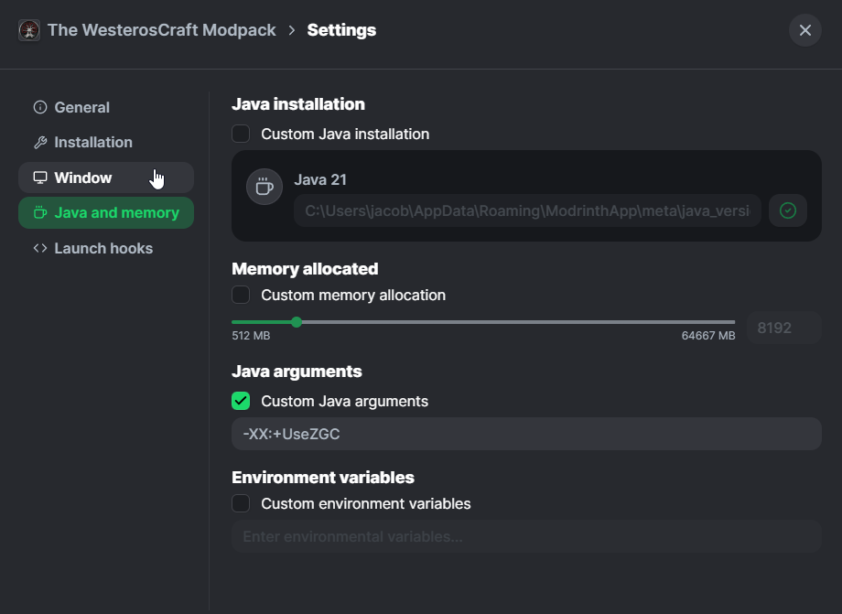Uncheck Custom Java arguments checkbox
Viewport: 842px width, 614px height.
click(x=241, y=401)
